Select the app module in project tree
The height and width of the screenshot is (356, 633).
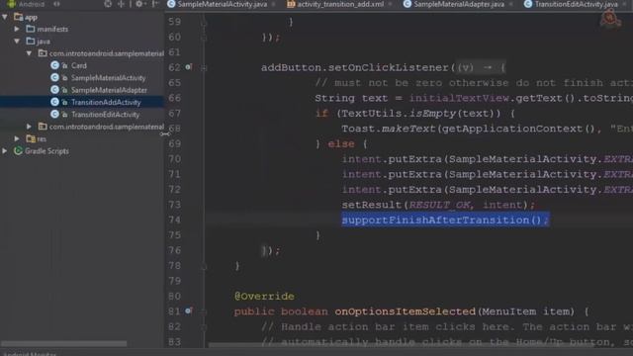coord(31,18)
